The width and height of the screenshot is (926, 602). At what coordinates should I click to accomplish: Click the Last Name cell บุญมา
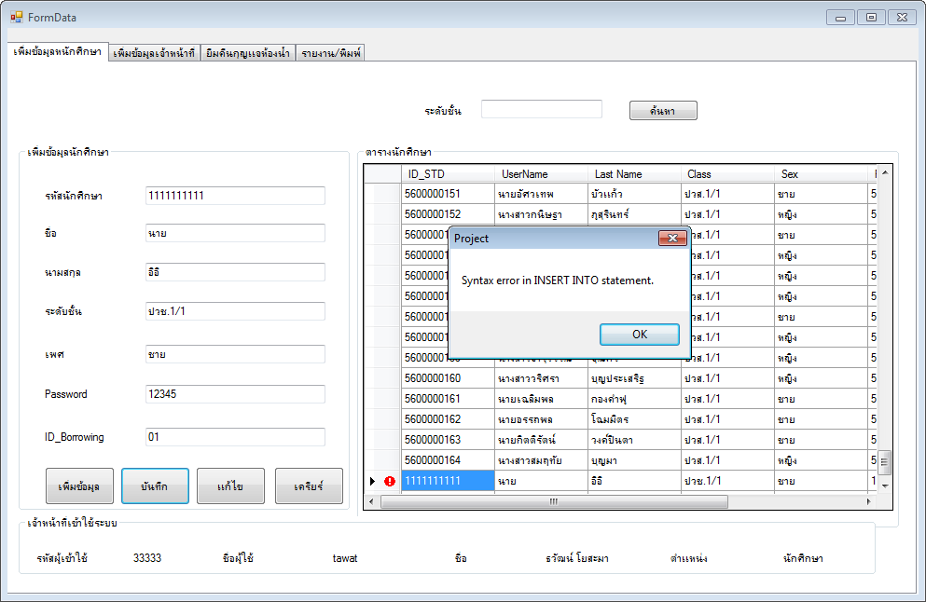point(634,460)
